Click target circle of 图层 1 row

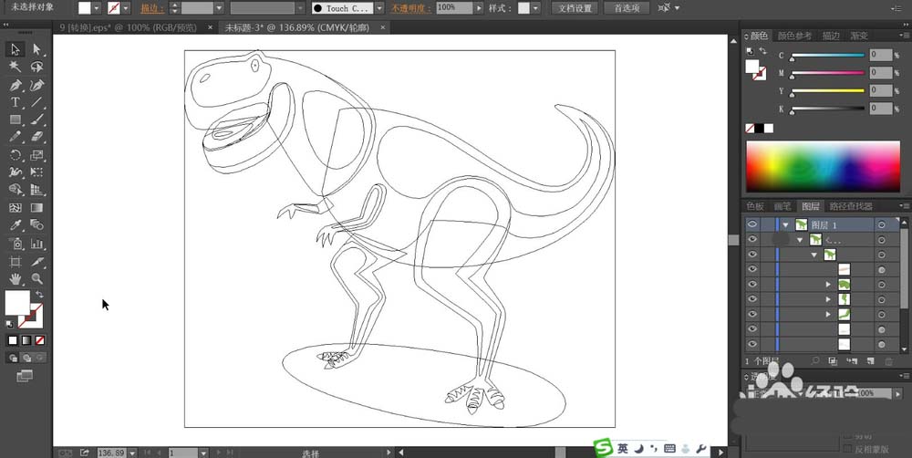(881, 224)
